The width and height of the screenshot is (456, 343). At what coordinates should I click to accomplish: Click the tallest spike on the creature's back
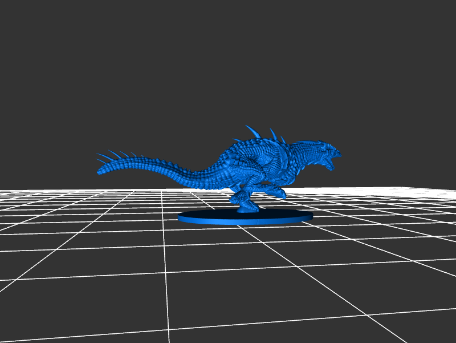click(x=253, y=132)
